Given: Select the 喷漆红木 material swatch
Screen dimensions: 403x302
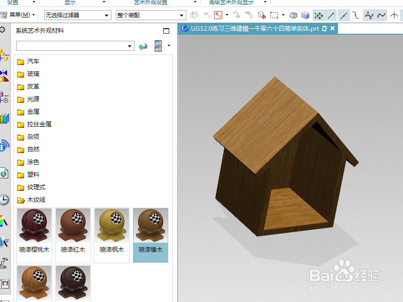Looking at the screenshot, I should click(x=73, y=235).
